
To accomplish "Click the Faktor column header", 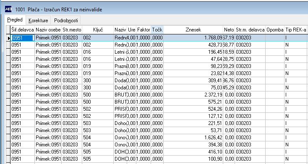I will click(144, 30).
